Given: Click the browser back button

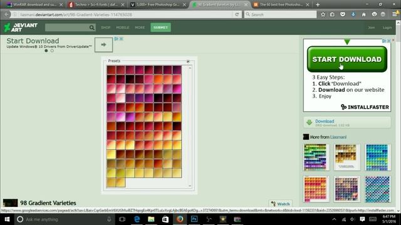Looking at the screenshot, I should point(6,14).
